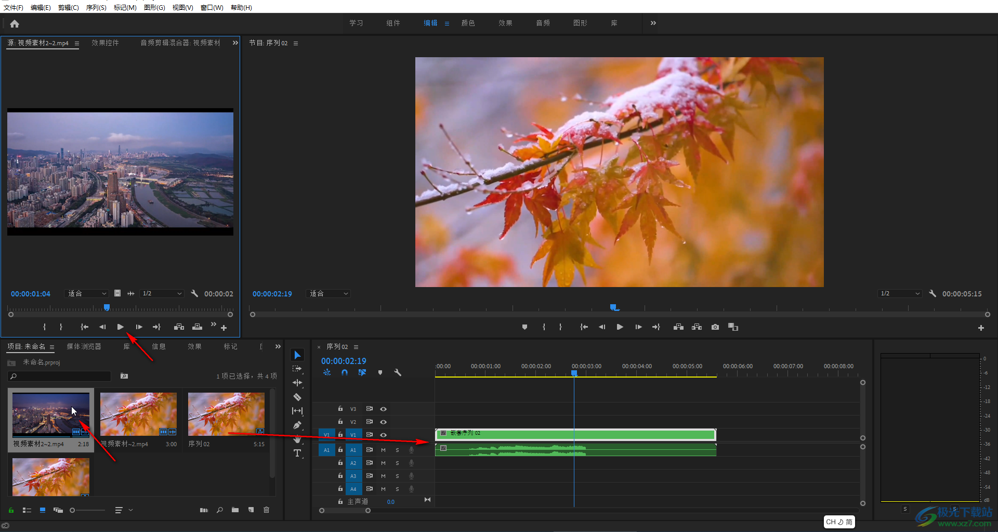The image size is (998, 532).
Task: Solo track A2
Action: 397,463
